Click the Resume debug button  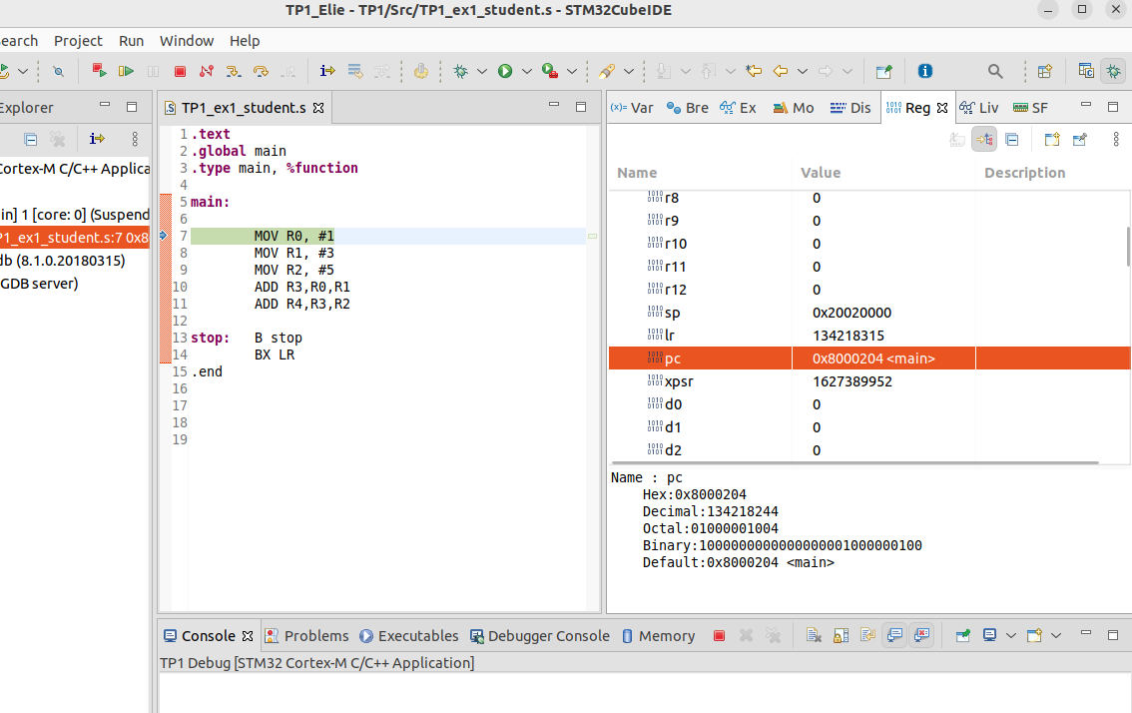(x=126, y=71)
